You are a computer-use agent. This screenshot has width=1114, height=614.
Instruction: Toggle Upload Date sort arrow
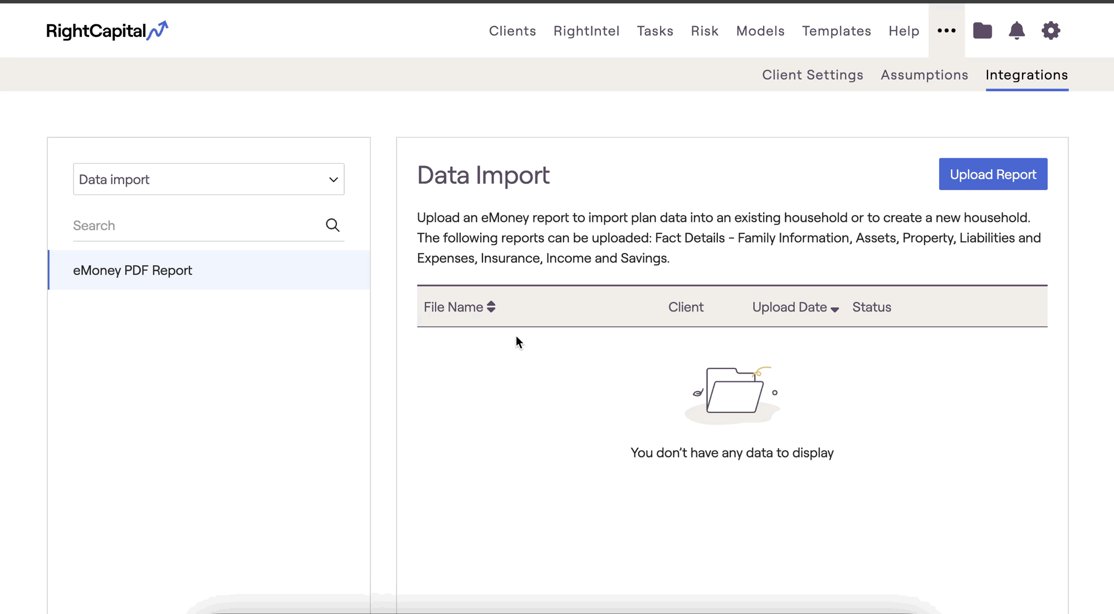(x=834, y=309)
